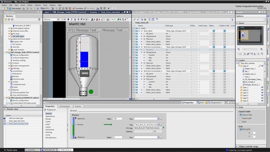
Task: Click the Print icon in toolbar
Action: click(24, 8)
